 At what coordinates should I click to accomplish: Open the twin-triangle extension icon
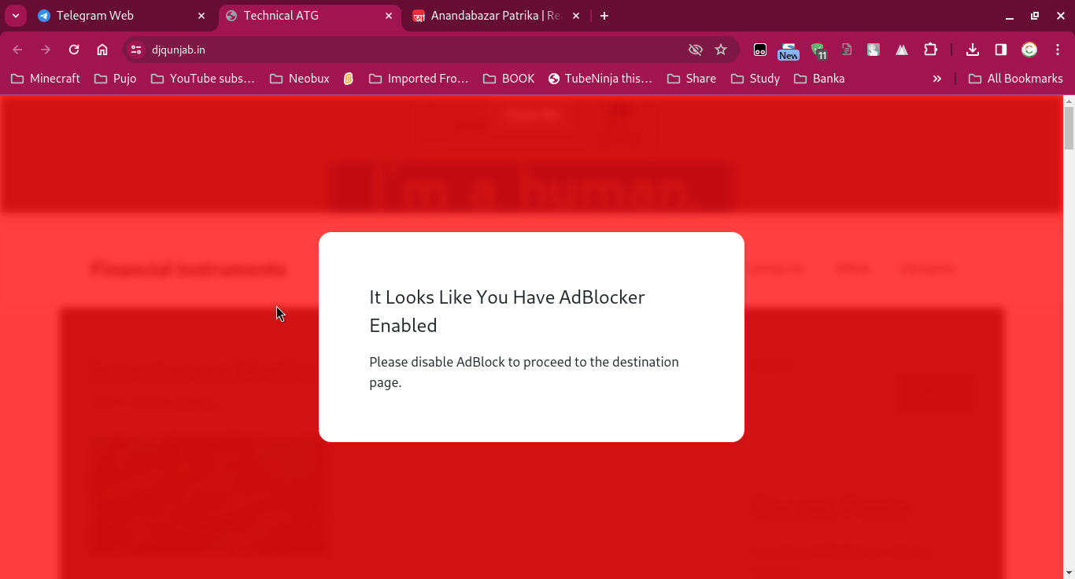[902, 50]
